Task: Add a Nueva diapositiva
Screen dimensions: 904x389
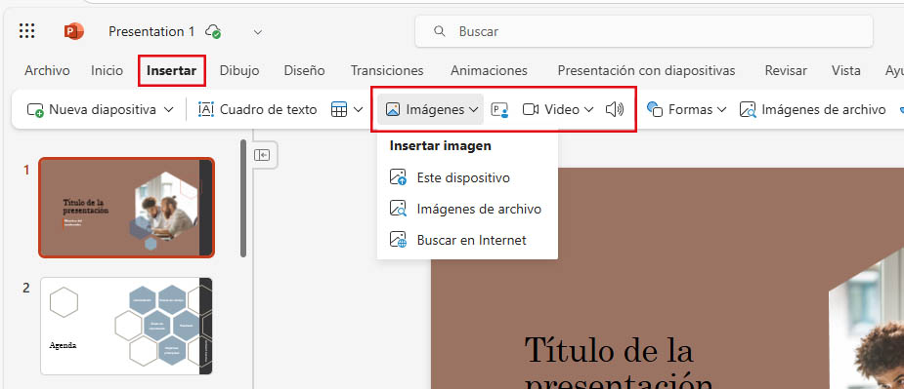Action: tap(92, 109)
